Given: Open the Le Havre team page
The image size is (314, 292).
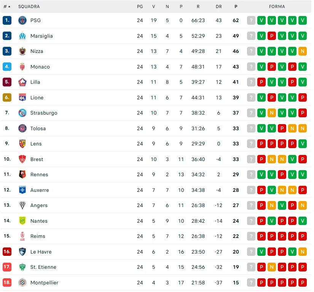Looking at the screenshot, I should (41, 252).
